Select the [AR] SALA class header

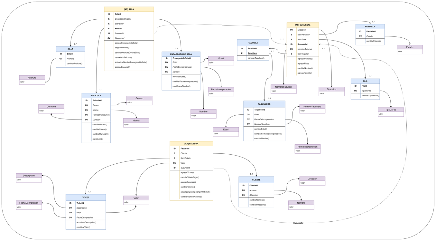128,9
